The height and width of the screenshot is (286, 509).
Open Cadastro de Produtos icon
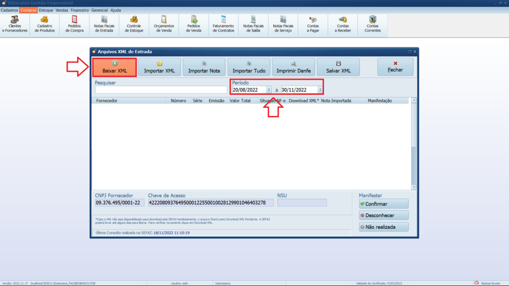[45, 24]
